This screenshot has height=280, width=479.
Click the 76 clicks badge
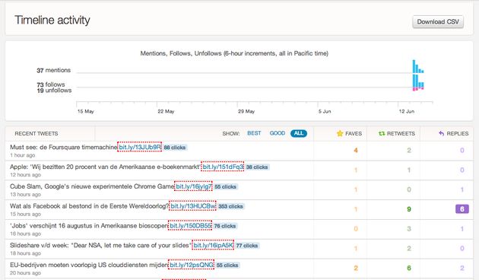(x=225, y=226)
